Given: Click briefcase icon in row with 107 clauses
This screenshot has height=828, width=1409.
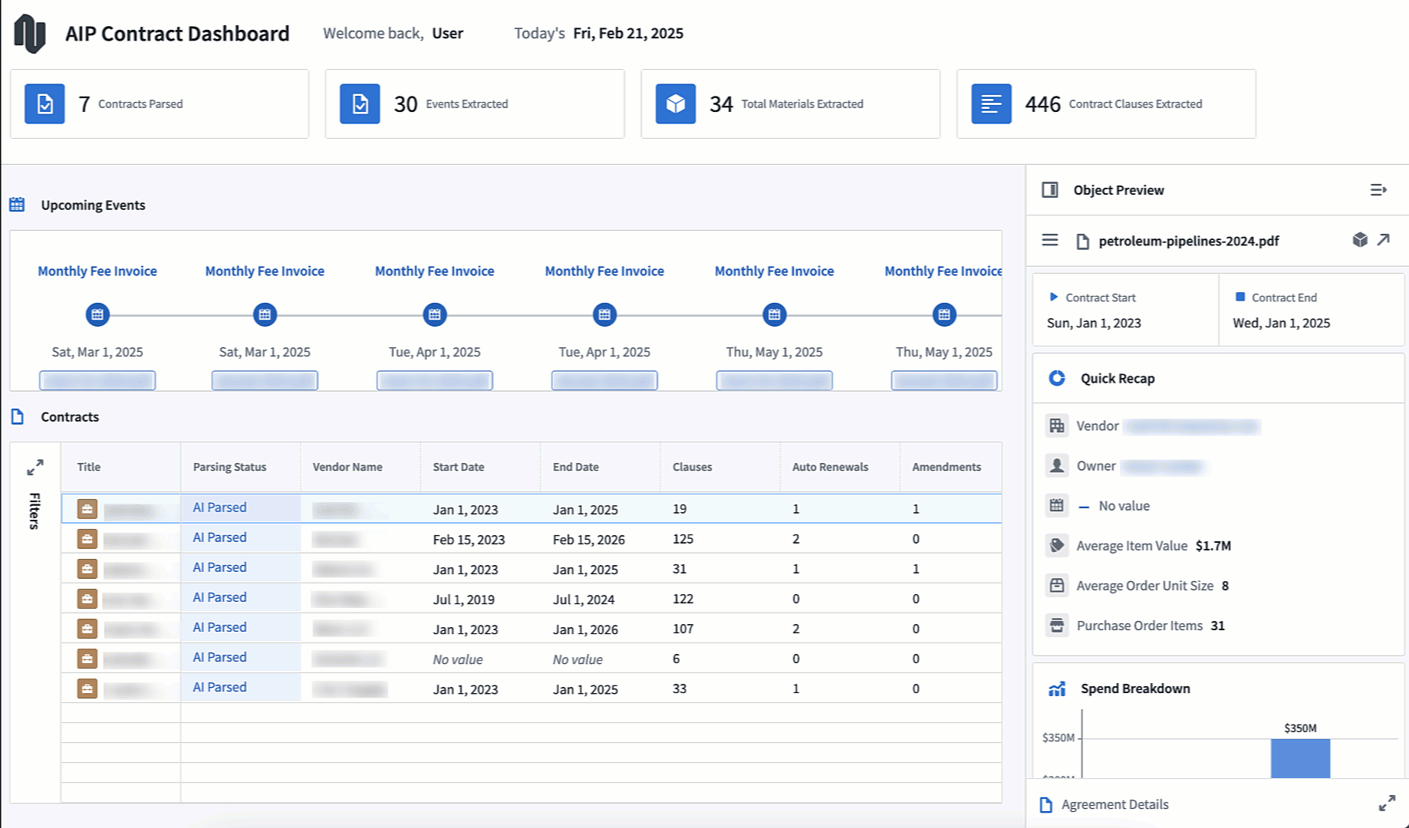Looking at the screenshot, I should [x=87, y=629].
